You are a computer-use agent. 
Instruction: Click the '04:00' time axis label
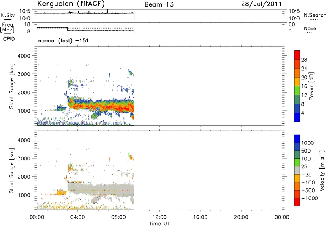click(77, 217)
